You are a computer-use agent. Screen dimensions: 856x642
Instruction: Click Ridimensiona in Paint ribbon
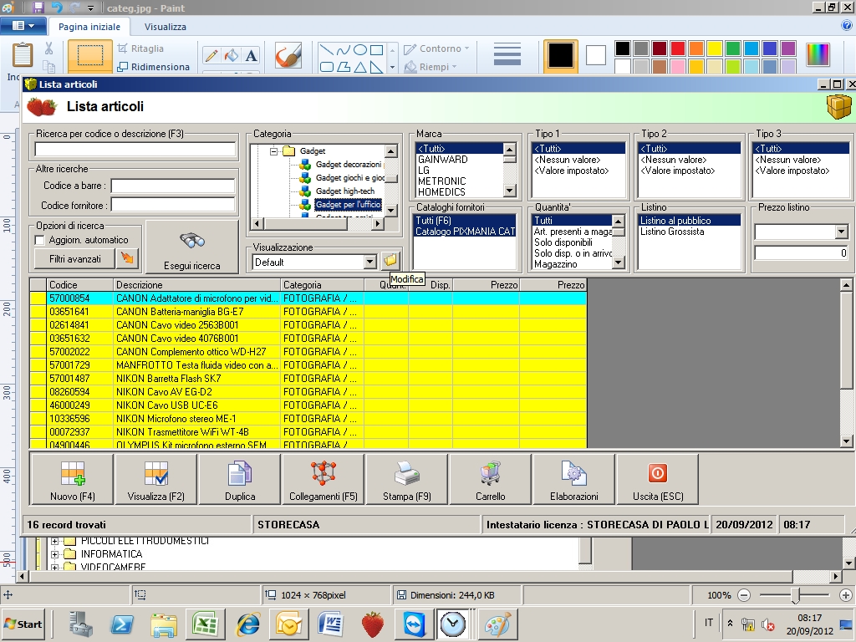[154, 67]
